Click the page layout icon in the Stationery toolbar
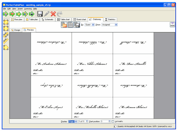 coord(70,25)
